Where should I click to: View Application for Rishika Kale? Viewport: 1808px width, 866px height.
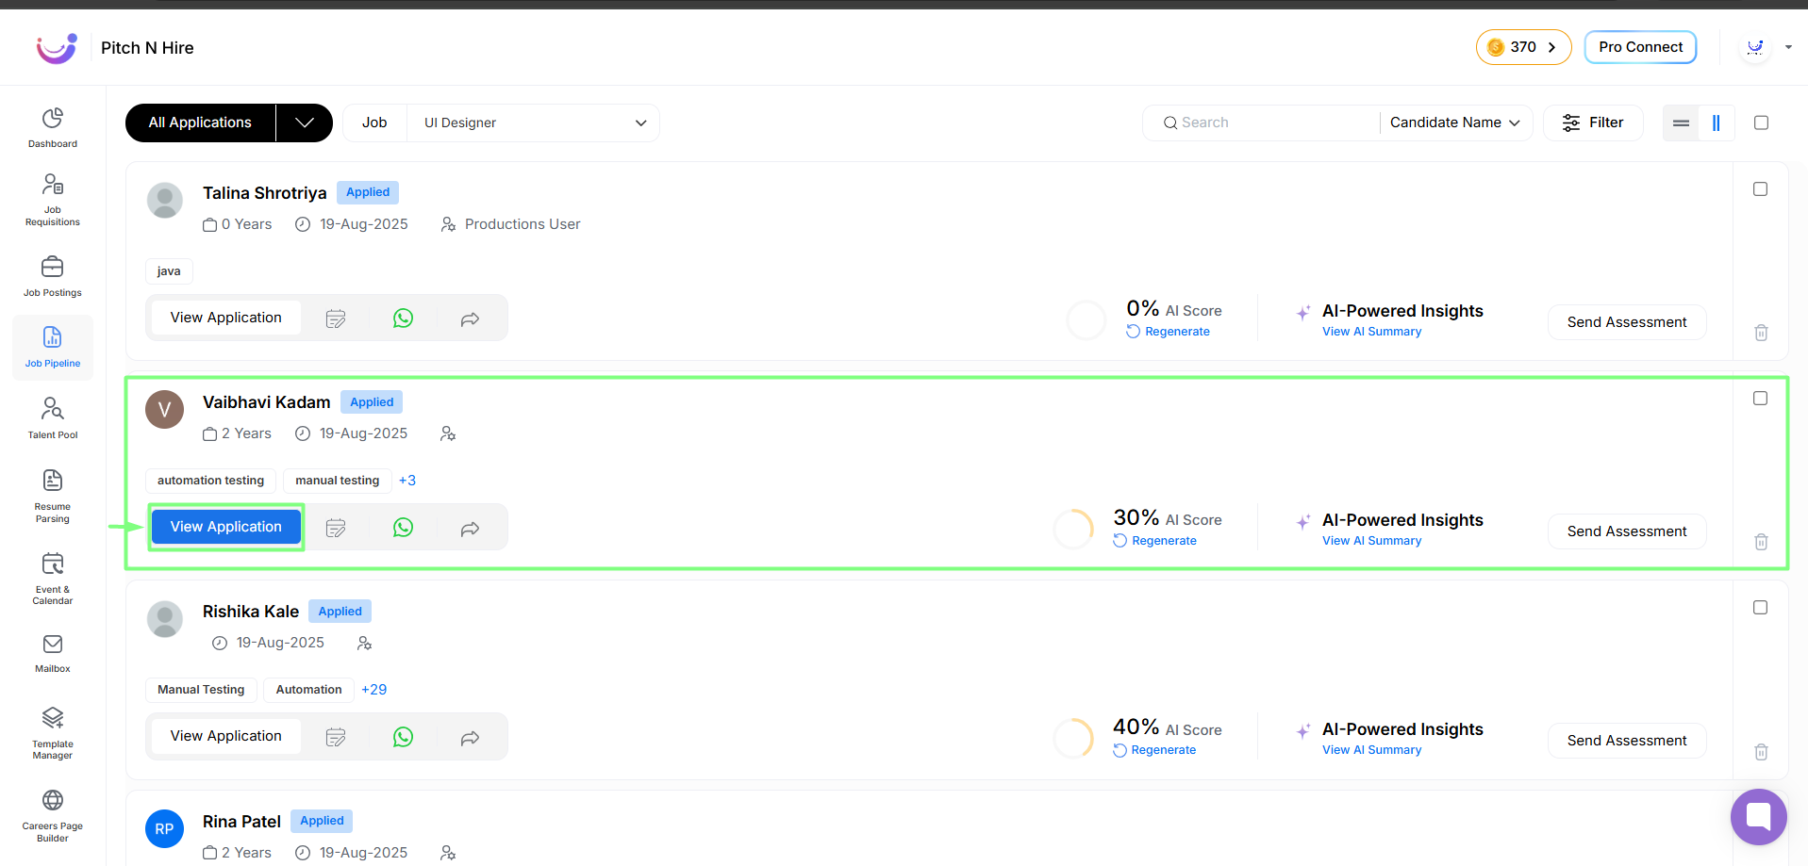point(226,736)
